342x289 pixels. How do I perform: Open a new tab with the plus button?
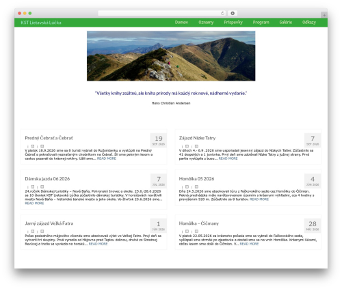(x=324, y=15)
